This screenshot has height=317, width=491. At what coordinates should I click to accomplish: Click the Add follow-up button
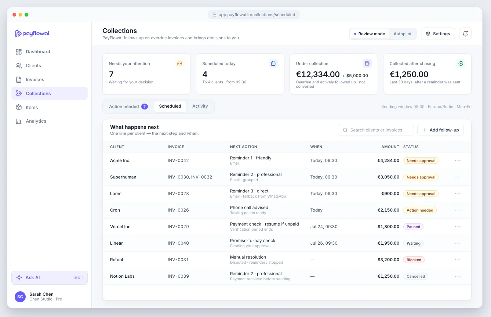point(440,130)
